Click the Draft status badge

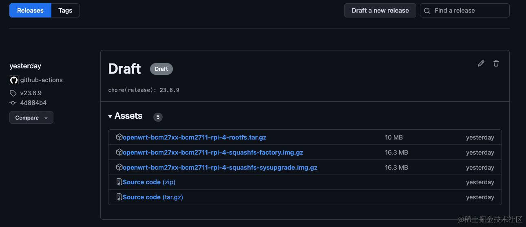[161, 69]
